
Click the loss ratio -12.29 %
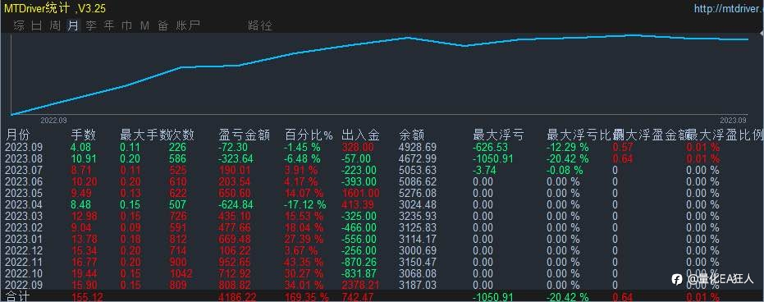click(x=568, y=147)
